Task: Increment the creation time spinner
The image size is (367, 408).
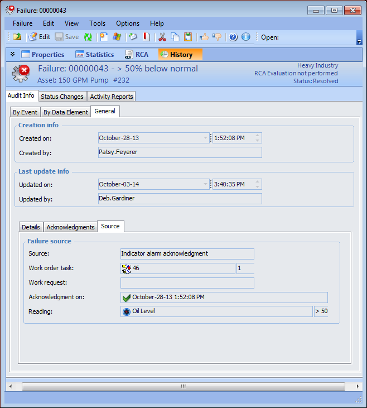Action: 257,136
